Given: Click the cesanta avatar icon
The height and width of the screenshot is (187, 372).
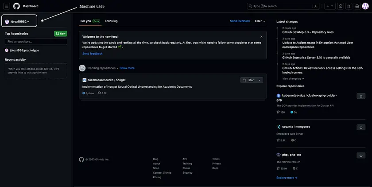Looking at the screenshot, I should [x=279, y=127].
